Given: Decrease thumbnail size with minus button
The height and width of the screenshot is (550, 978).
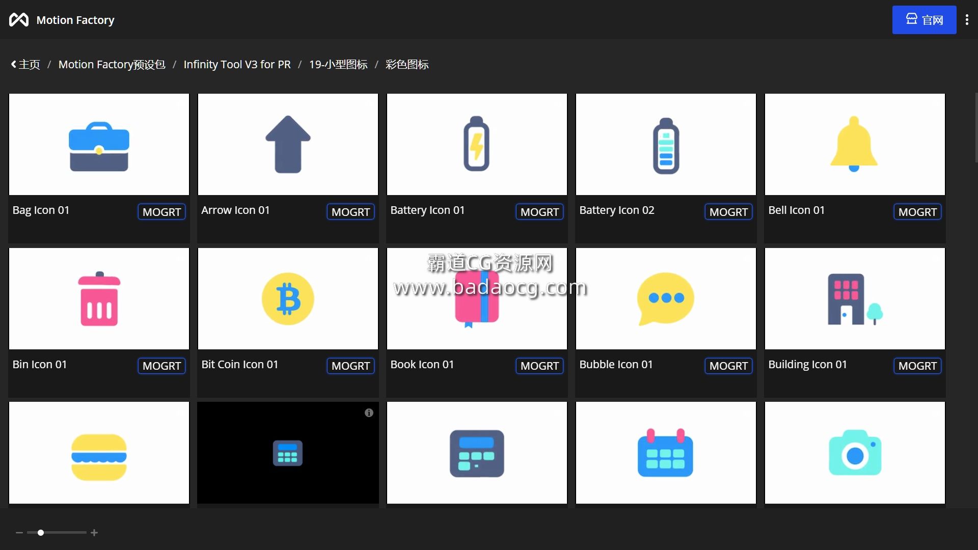Looking at the screenshot, I should 19,533.
